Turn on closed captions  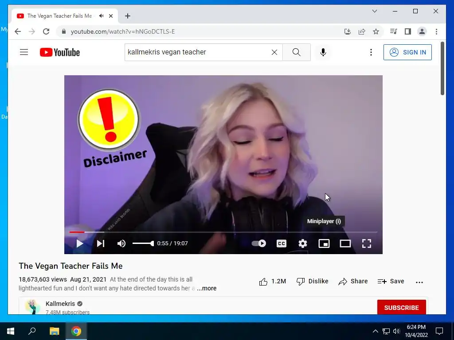[282, 243]
